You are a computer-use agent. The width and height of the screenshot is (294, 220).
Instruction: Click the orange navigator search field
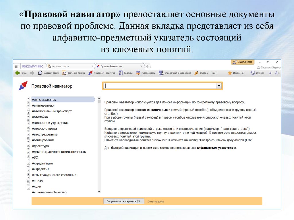tap(160, 86)
